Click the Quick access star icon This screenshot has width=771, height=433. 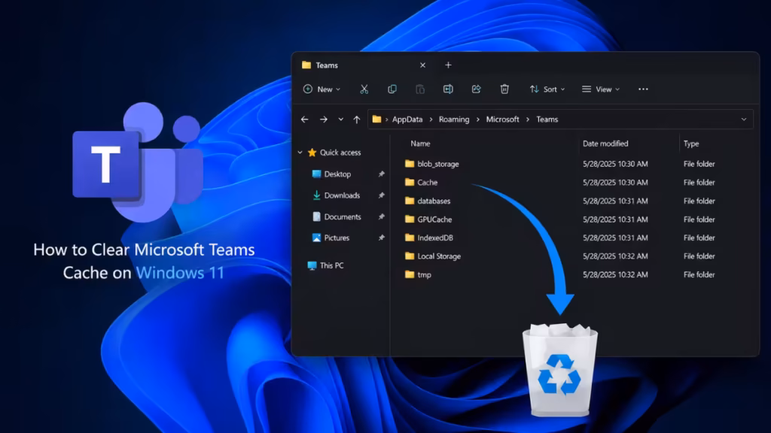tap(312, 153)
